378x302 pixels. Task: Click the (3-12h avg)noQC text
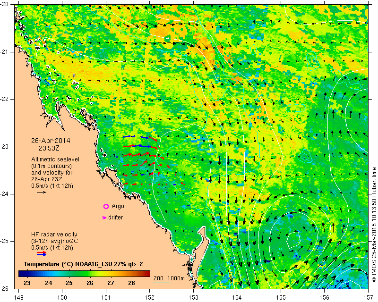54,241
